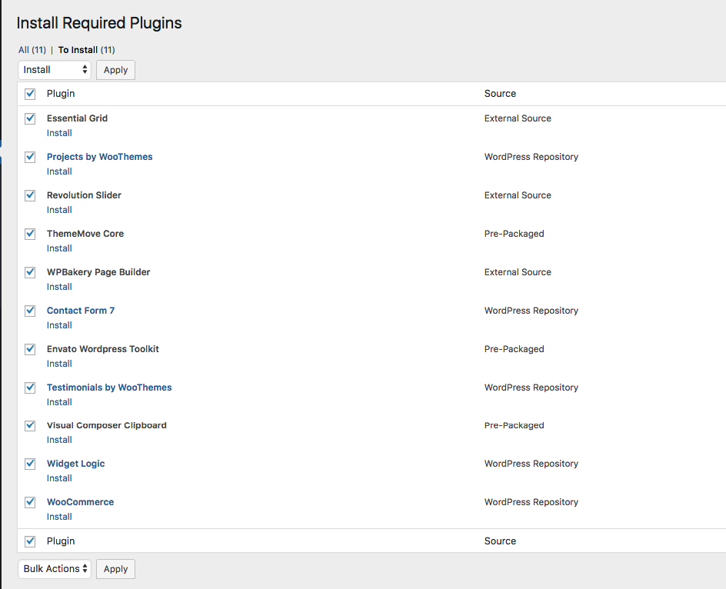Select the ThemeMove Core plugin name
The image size is (726, 589).
(85, 234)
